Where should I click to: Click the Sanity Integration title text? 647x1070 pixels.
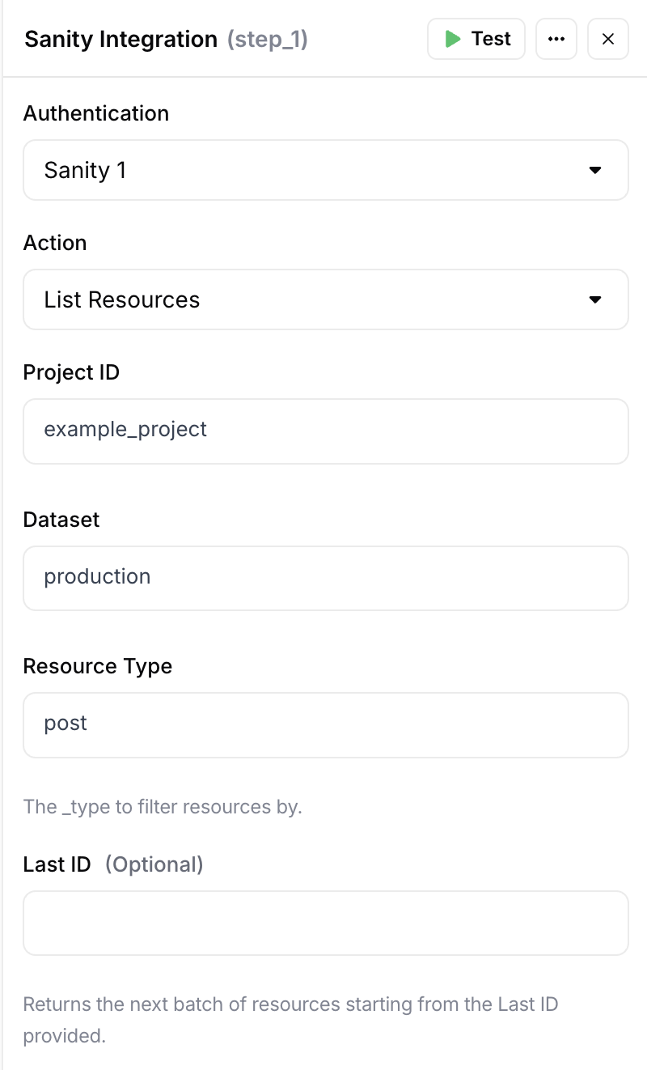pyautogui.click(x=121, y=39)
